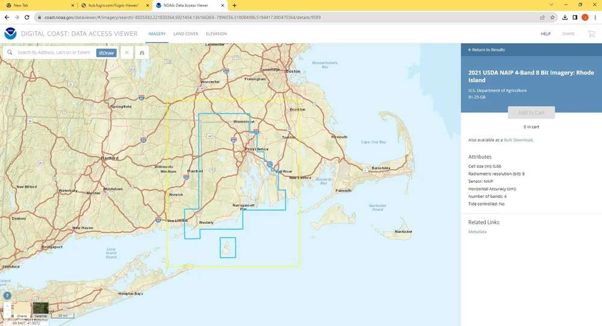The width and height of the screenshot is (602, 326).
Task: Click the Nantucket label on map
Action: coord(403,232)
